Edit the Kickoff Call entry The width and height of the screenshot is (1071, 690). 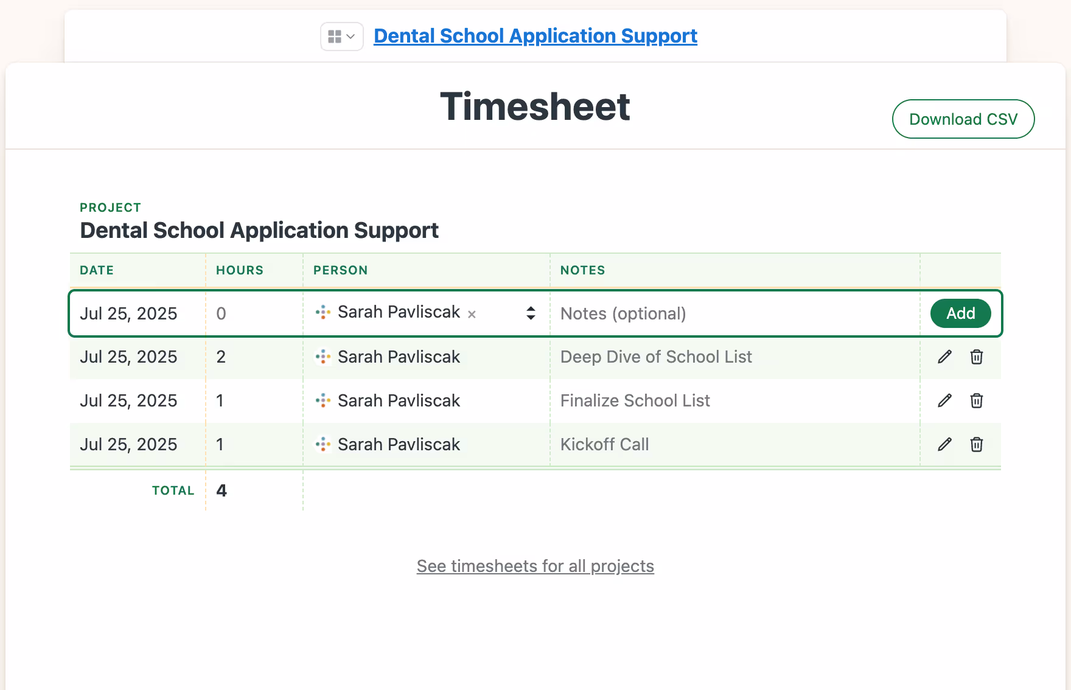[944, 444]
